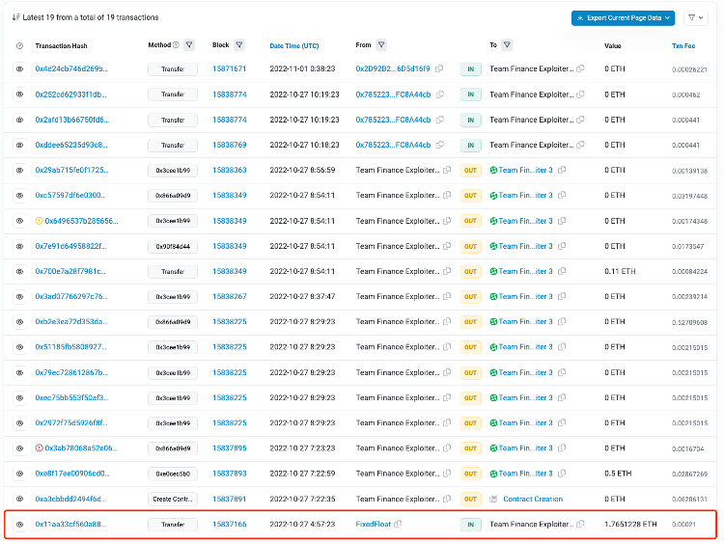This screenshot has width=724, height=542.
Task: Open Export Current Page Data dropdown
Action: [x=623, y=17]
